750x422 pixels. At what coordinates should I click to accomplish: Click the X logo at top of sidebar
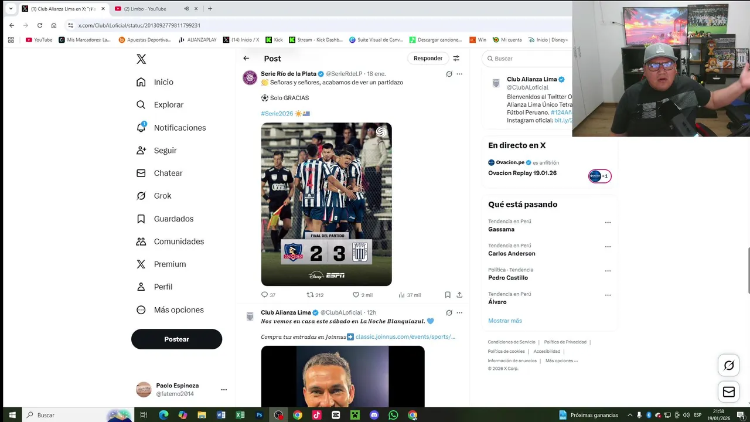(141, 59)
